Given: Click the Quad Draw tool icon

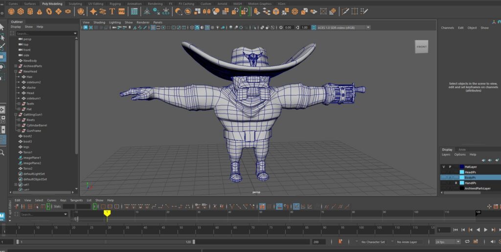Looking at the screenshot, I should pos(364,11).
